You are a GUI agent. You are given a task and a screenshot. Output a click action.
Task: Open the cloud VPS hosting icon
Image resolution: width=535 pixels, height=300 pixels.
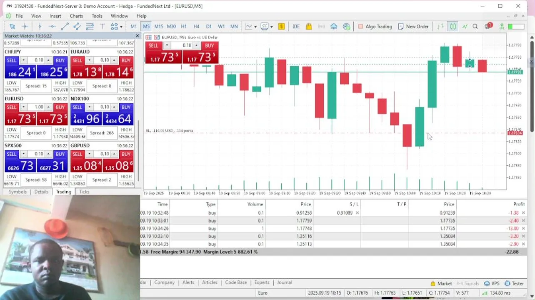tap(334, 26)
